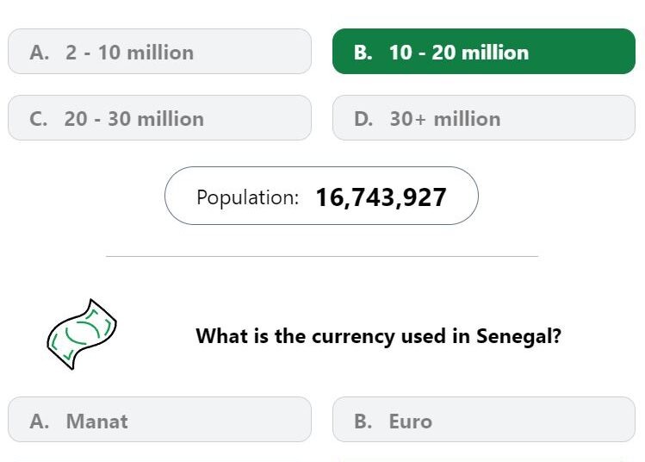Select answer A. 2 - 10 million

click(x=159, y=52)
